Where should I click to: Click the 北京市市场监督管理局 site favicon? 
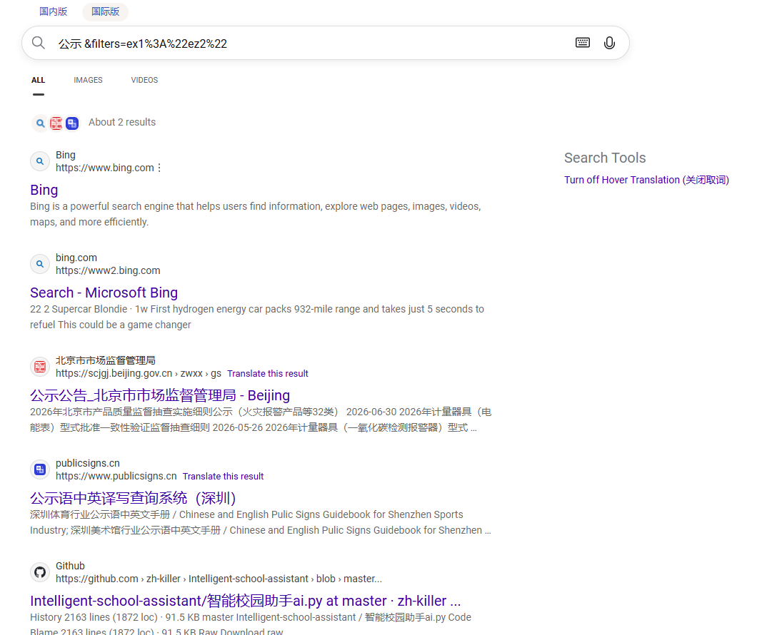(x=40, y=367)
